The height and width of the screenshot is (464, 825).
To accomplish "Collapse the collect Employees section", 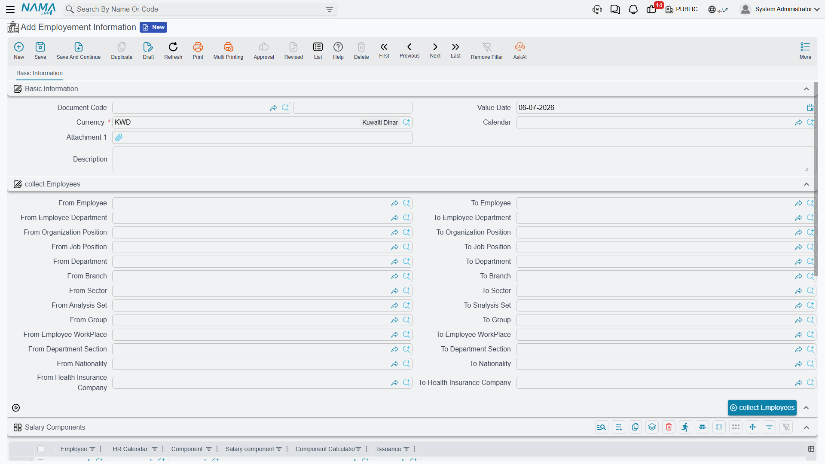I will [807, 184].
